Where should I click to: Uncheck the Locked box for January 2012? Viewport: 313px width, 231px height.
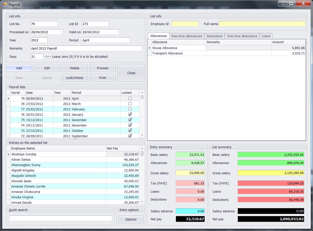130,114
